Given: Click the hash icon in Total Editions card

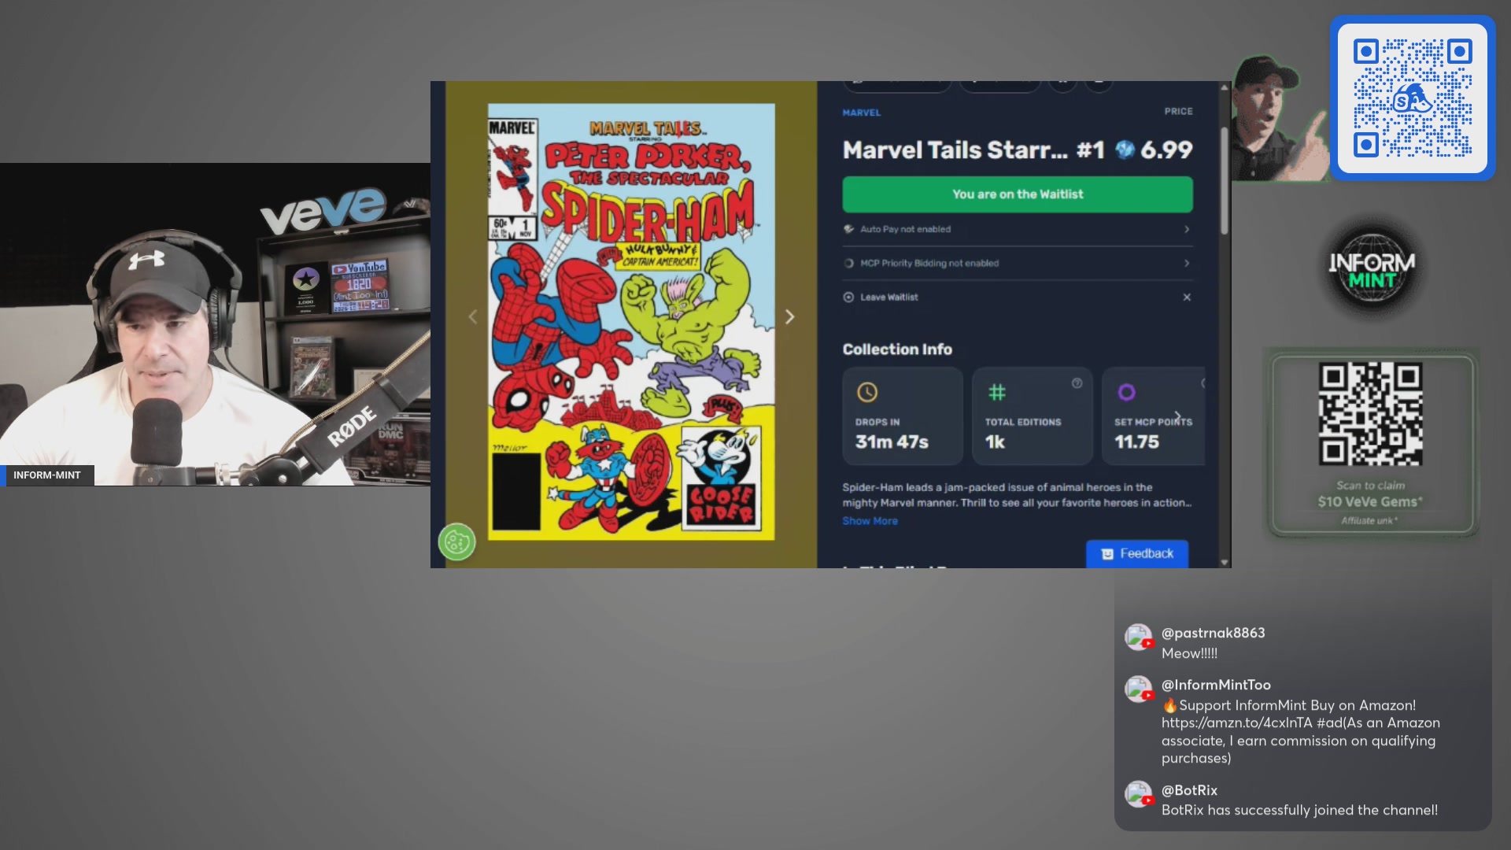Looking at the screenshot, I should [x=996, y=392].
